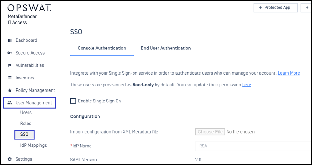Open the Roles submenu item
The width and height of the screenshot is (312, 165).
pyautogui.click(x=26, y=124)
